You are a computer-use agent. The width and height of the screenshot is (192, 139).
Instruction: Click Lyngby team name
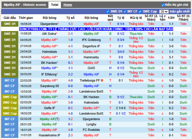point(91,124)
